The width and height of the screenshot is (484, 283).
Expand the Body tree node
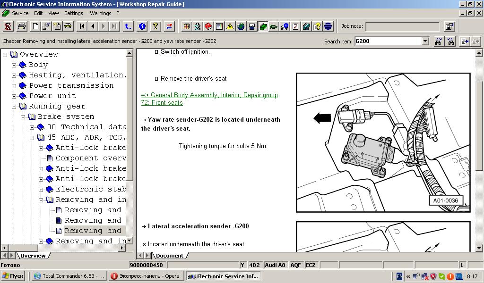14,65
